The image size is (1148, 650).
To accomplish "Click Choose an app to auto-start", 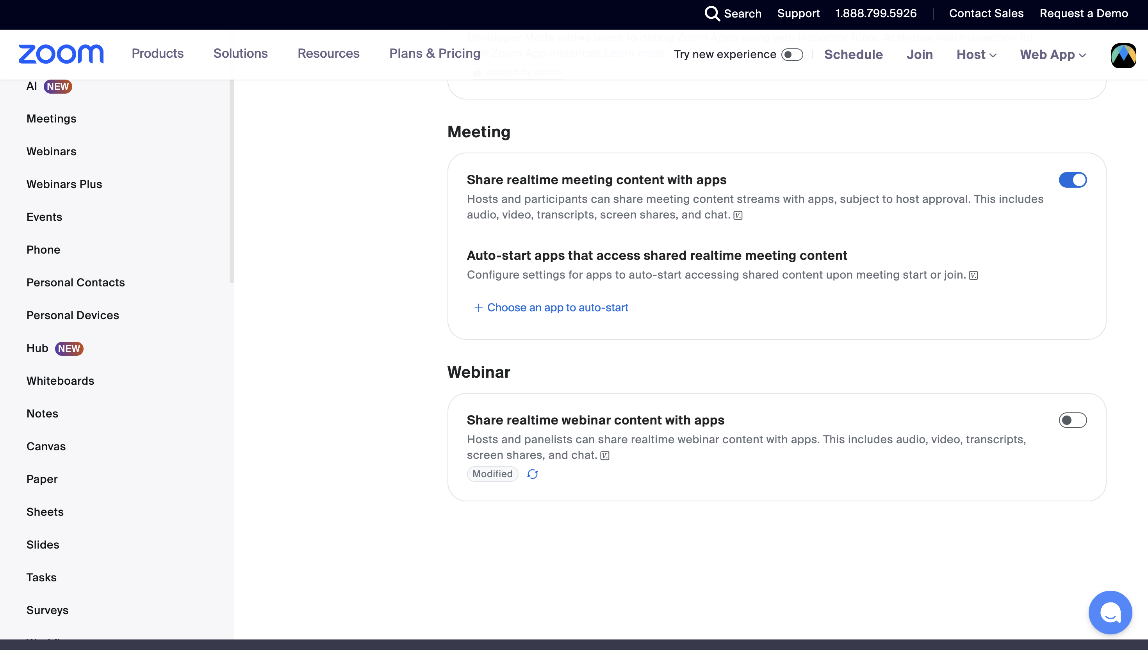I will 558,307.
